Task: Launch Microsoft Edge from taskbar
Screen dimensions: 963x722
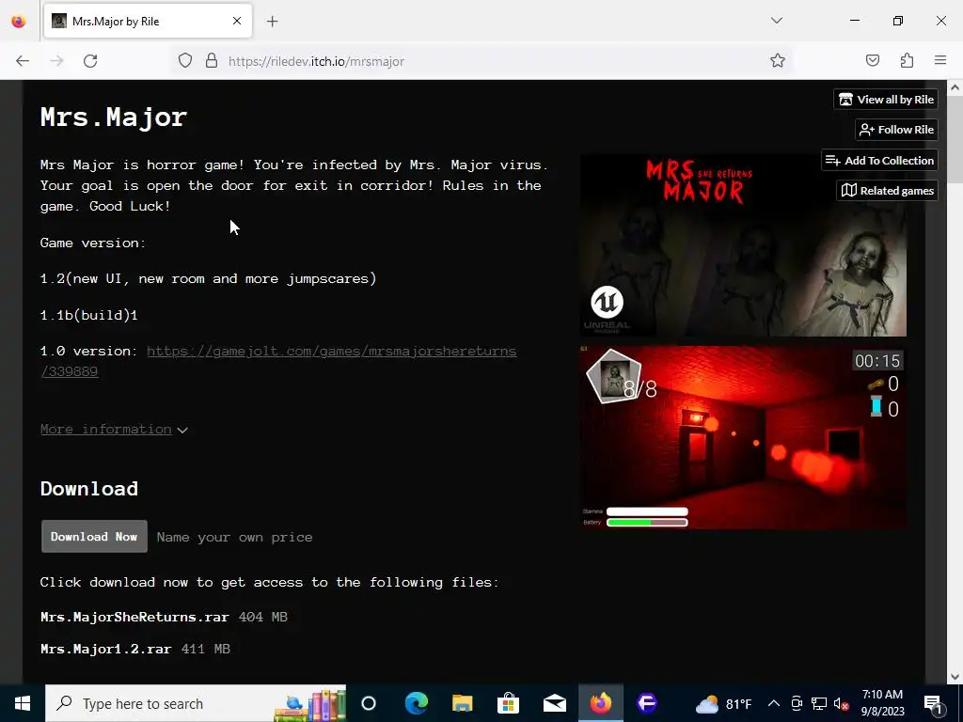Action: (416, 703)
